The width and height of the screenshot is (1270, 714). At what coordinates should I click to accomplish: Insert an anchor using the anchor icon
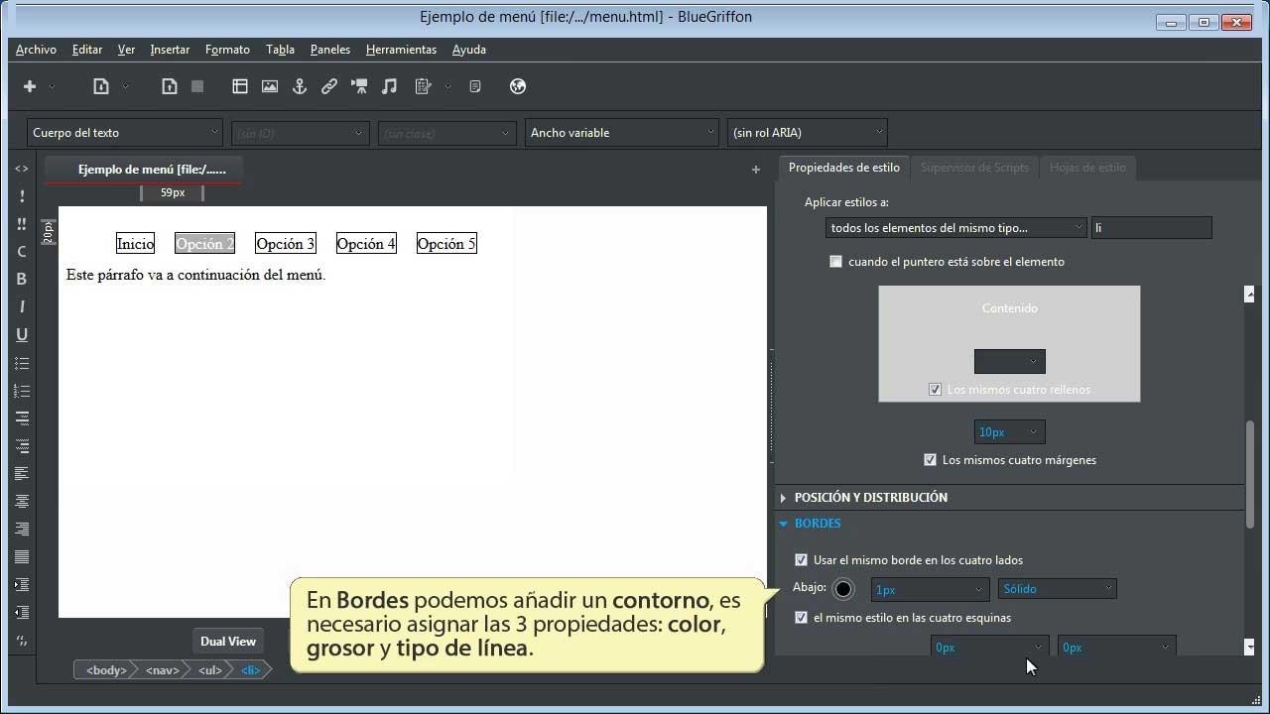(x=300, y=86)
